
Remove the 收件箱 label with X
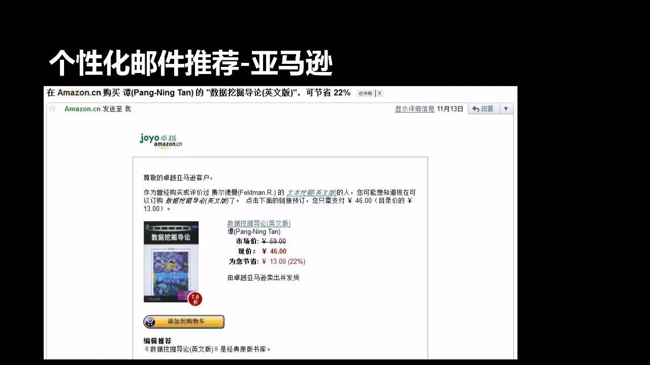click(x=379, y=93)
